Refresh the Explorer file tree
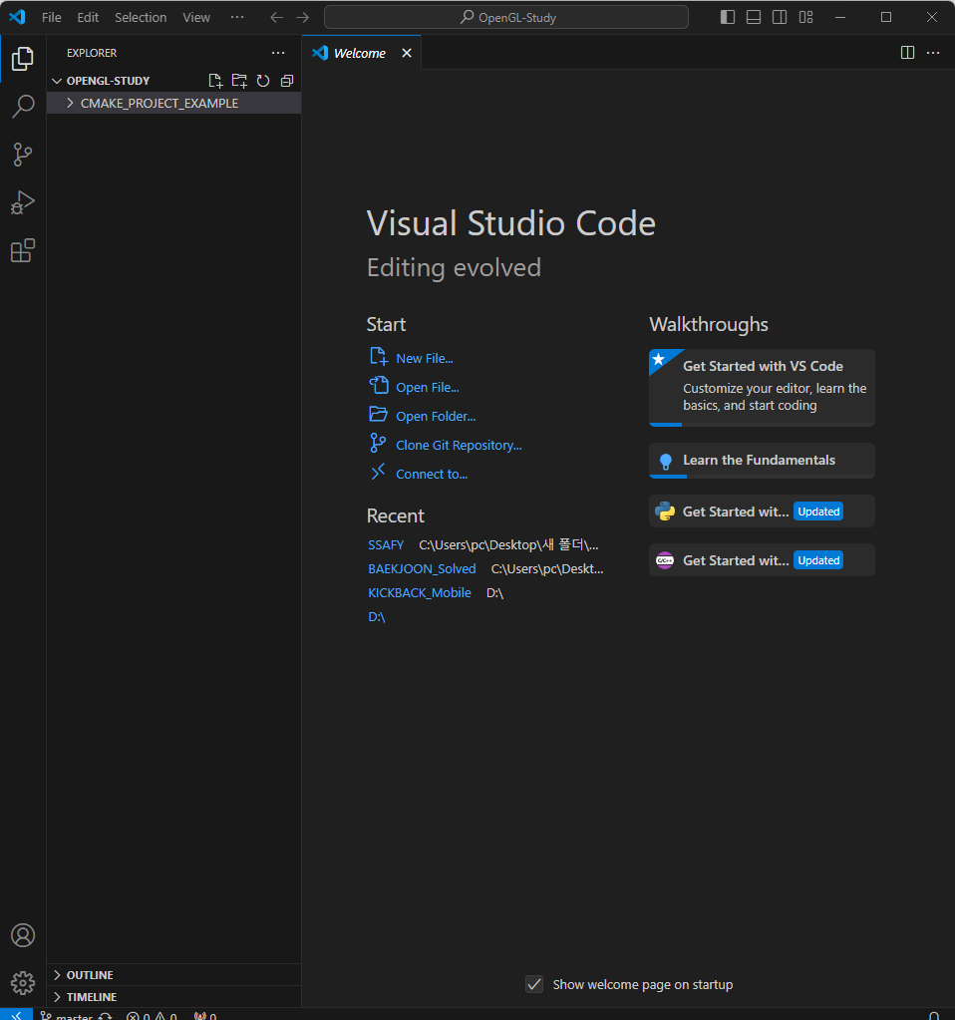 pyautogui.click(x=263, y=81)
